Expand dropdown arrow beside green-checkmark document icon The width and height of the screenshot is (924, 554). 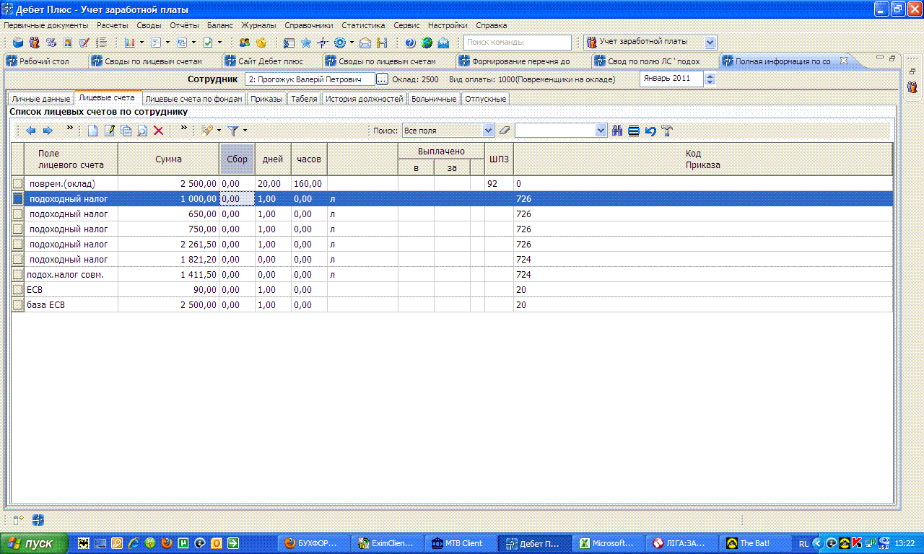tap(220, 43)
